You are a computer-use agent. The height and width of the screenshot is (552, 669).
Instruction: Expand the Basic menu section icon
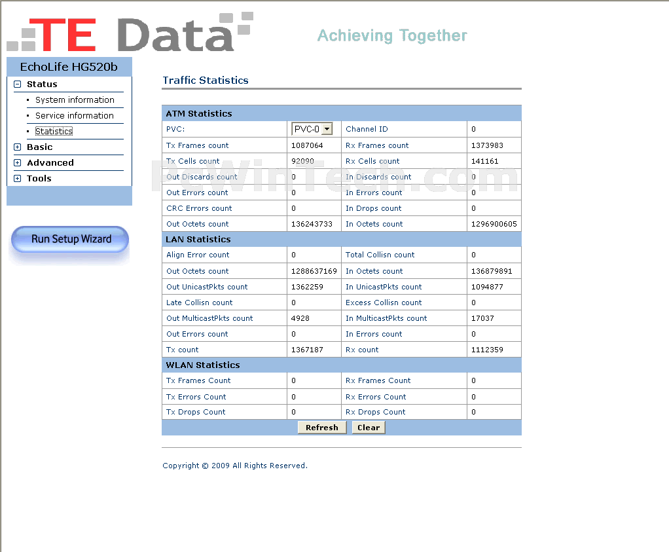pos(18,147)
